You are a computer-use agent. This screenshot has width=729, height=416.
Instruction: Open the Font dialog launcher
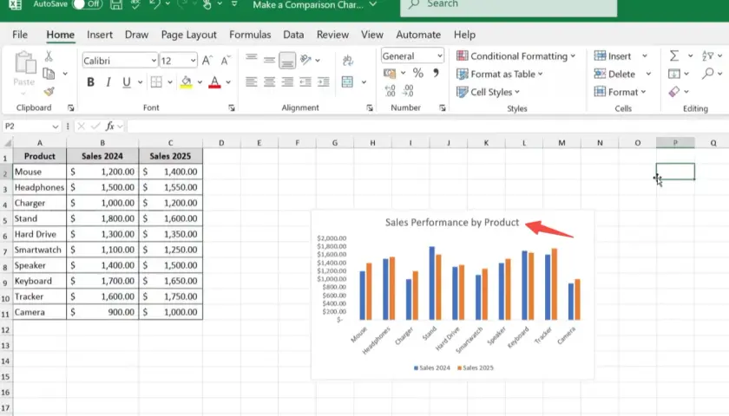[232, 108]
